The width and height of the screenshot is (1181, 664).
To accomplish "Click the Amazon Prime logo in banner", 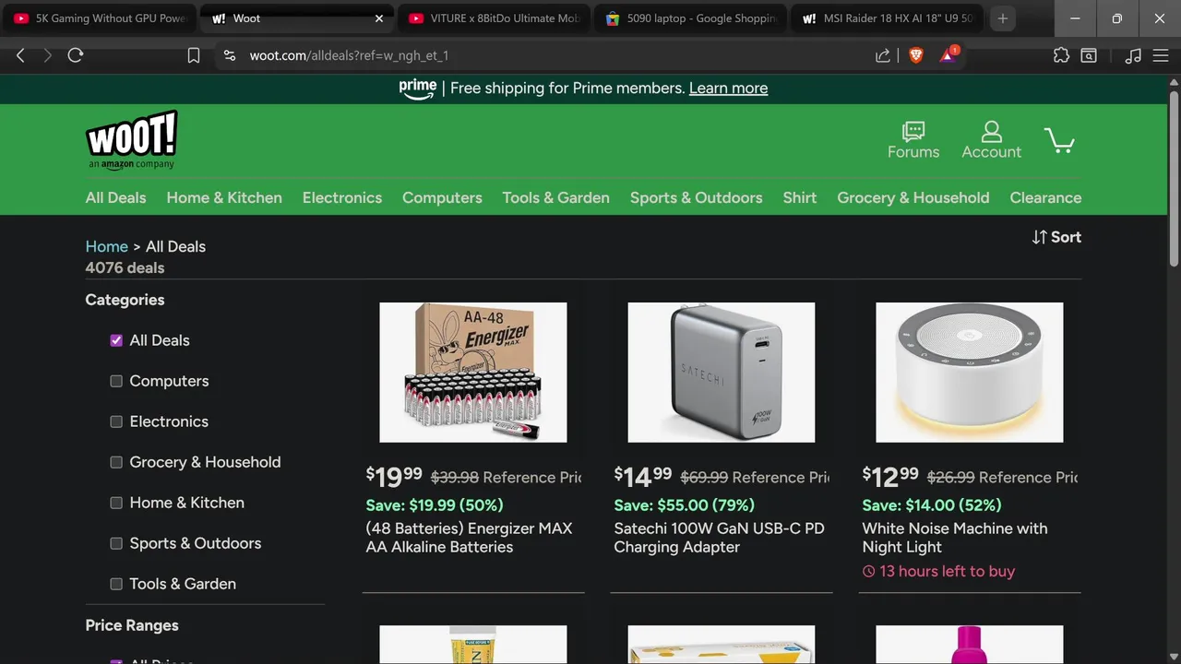I will 417,89.
